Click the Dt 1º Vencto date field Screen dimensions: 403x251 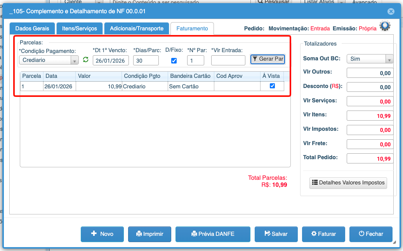111,60
